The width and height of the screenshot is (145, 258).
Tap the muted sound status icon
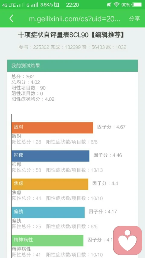[109, 5]
